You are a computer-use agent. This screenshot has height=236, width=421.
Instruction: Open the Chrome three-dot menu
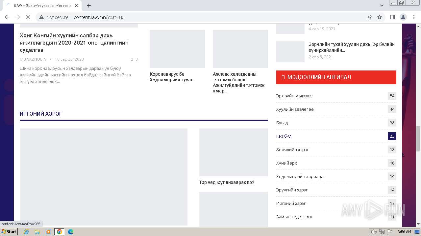pyautogui.click(x=414, y=17)
